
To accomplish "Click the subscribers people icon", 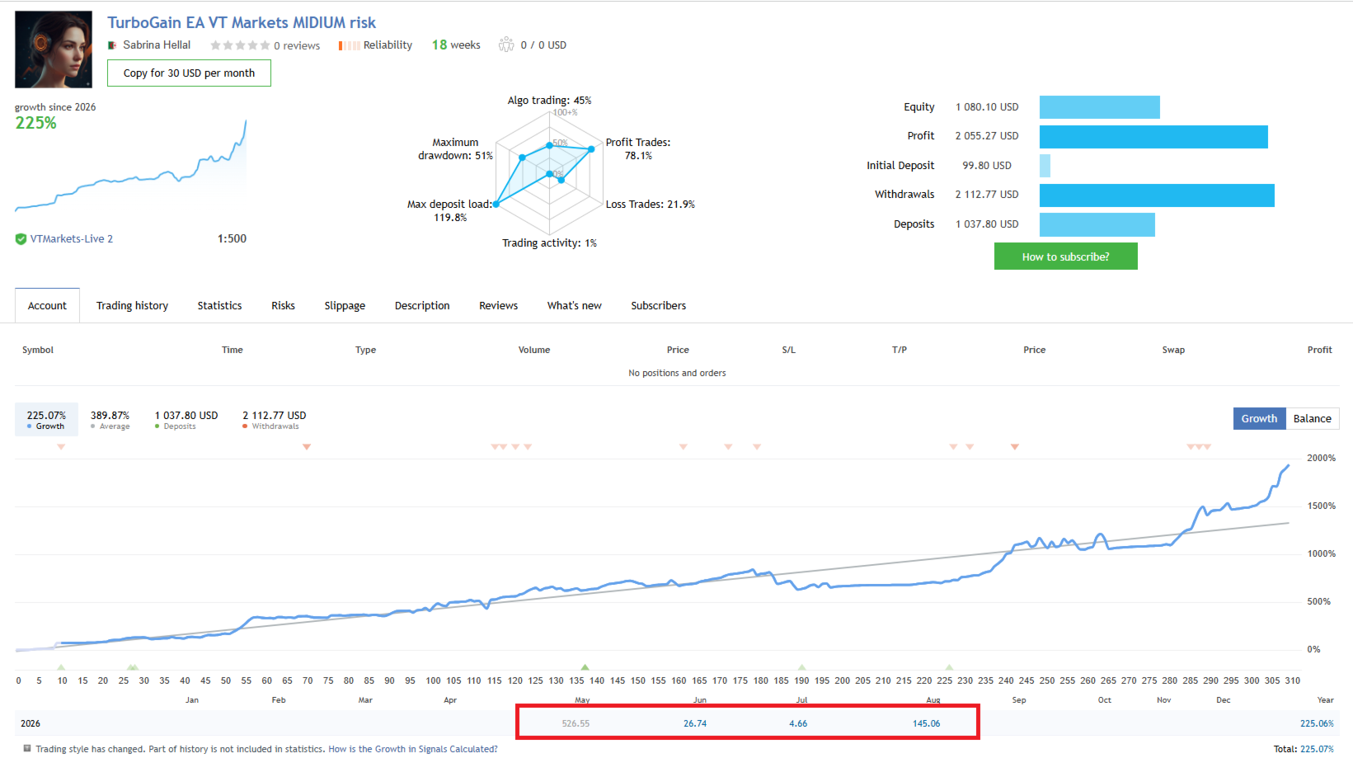I will click(506, 45).
